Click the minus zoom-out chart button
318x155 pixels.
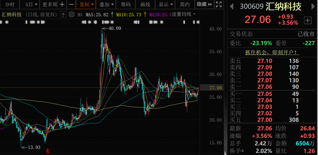71,4
